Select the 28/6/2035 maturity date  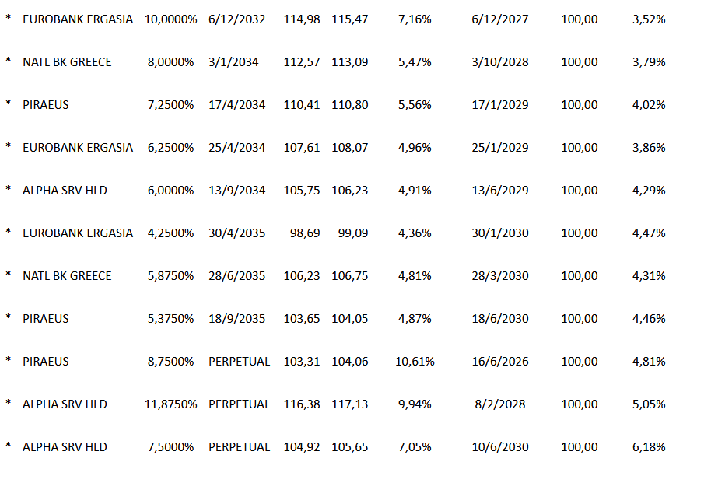click(x=236, y=276)
